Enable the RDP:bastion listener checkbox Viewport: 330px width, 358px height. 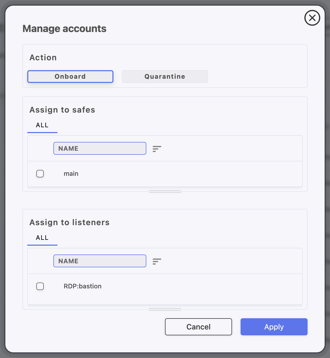tap(40, 286)
